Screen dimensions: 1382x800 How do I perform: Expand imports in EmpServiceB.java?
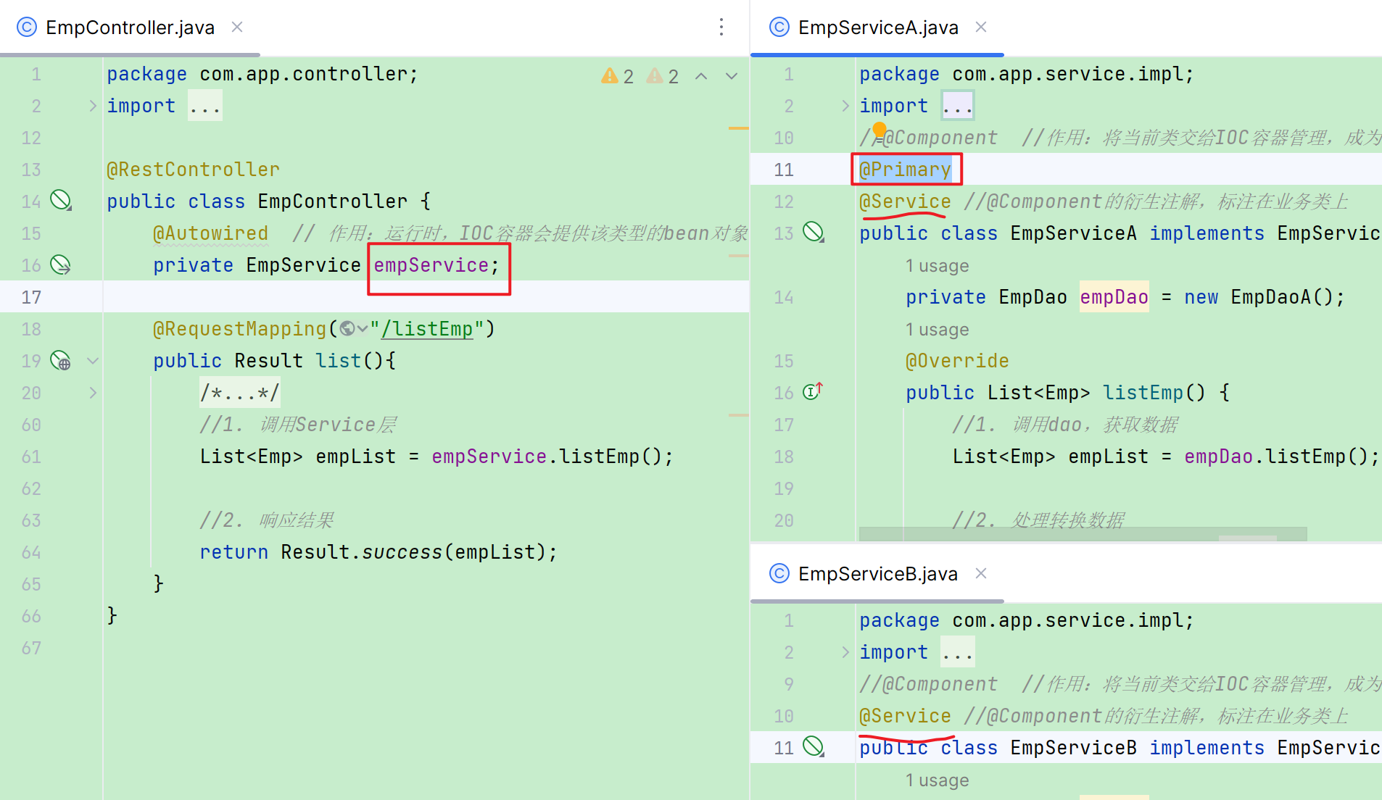[x=845, y=652]
